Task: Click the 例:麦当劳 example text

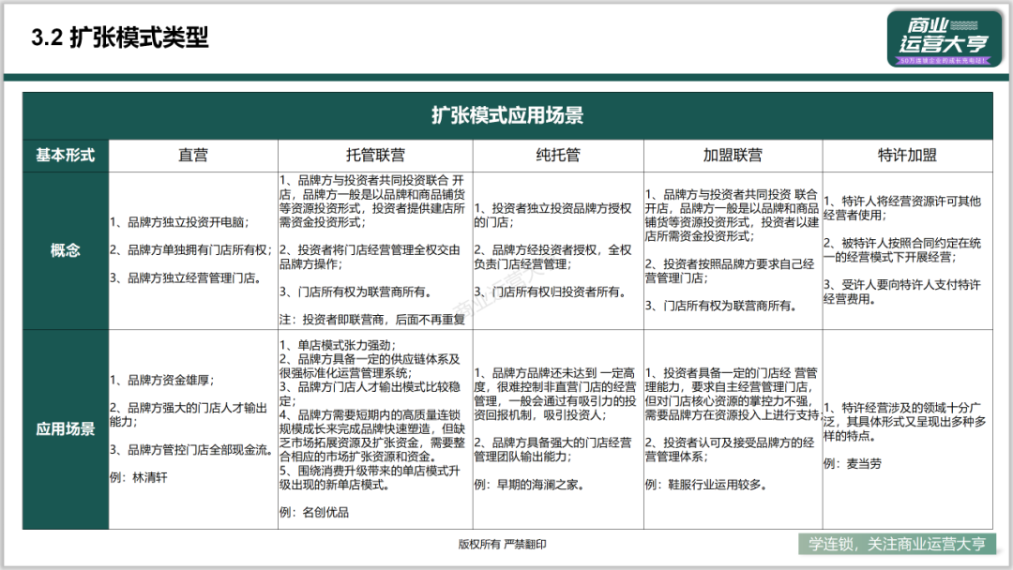Action: coord(852,463)
